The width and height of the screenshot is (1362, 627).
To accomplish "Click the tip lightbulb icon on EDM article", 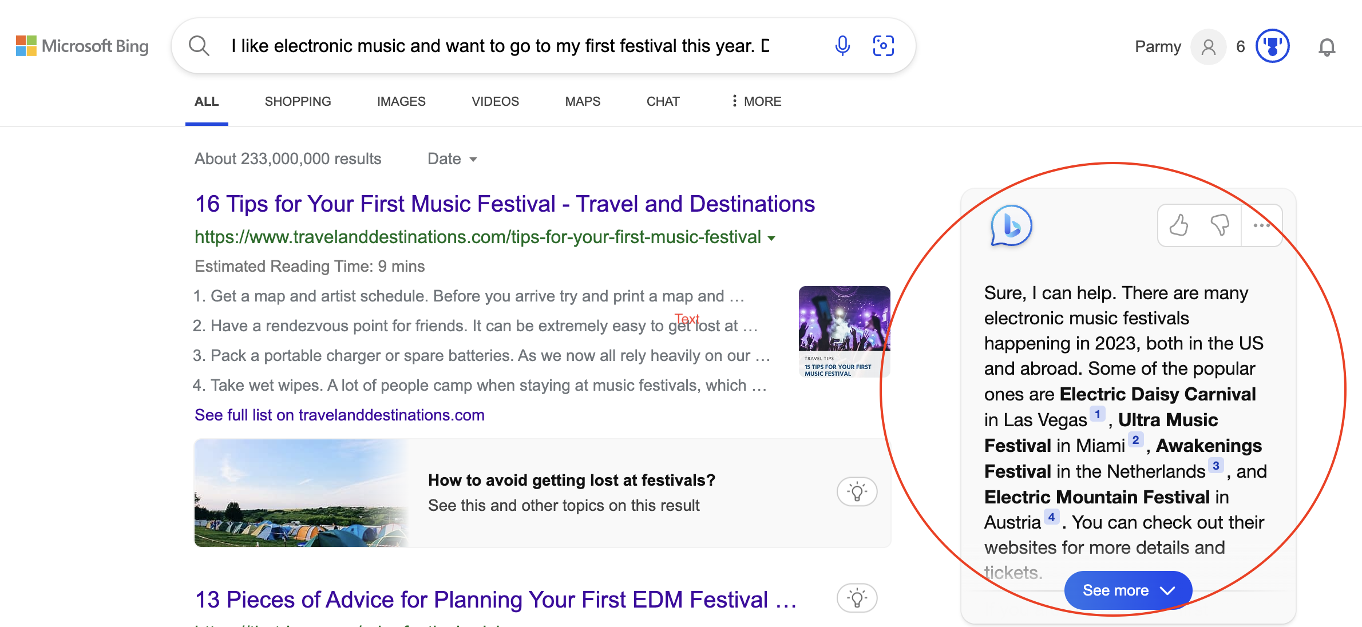I will point(857,597).
